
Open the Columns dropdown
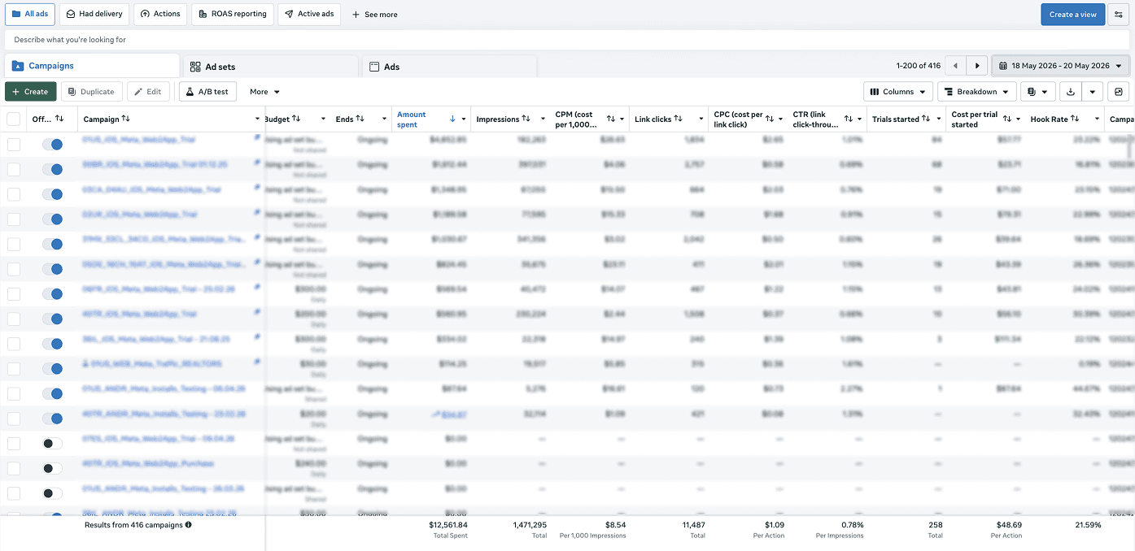pyautogui.click(x=898, y=92)
